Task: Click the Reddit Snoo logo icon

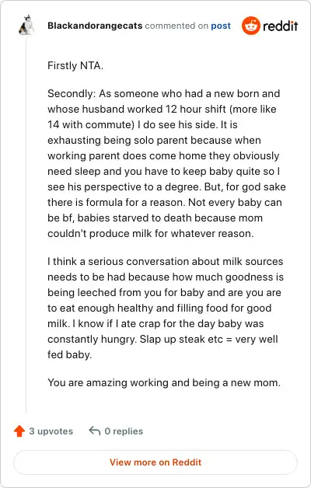Action: 250,26
